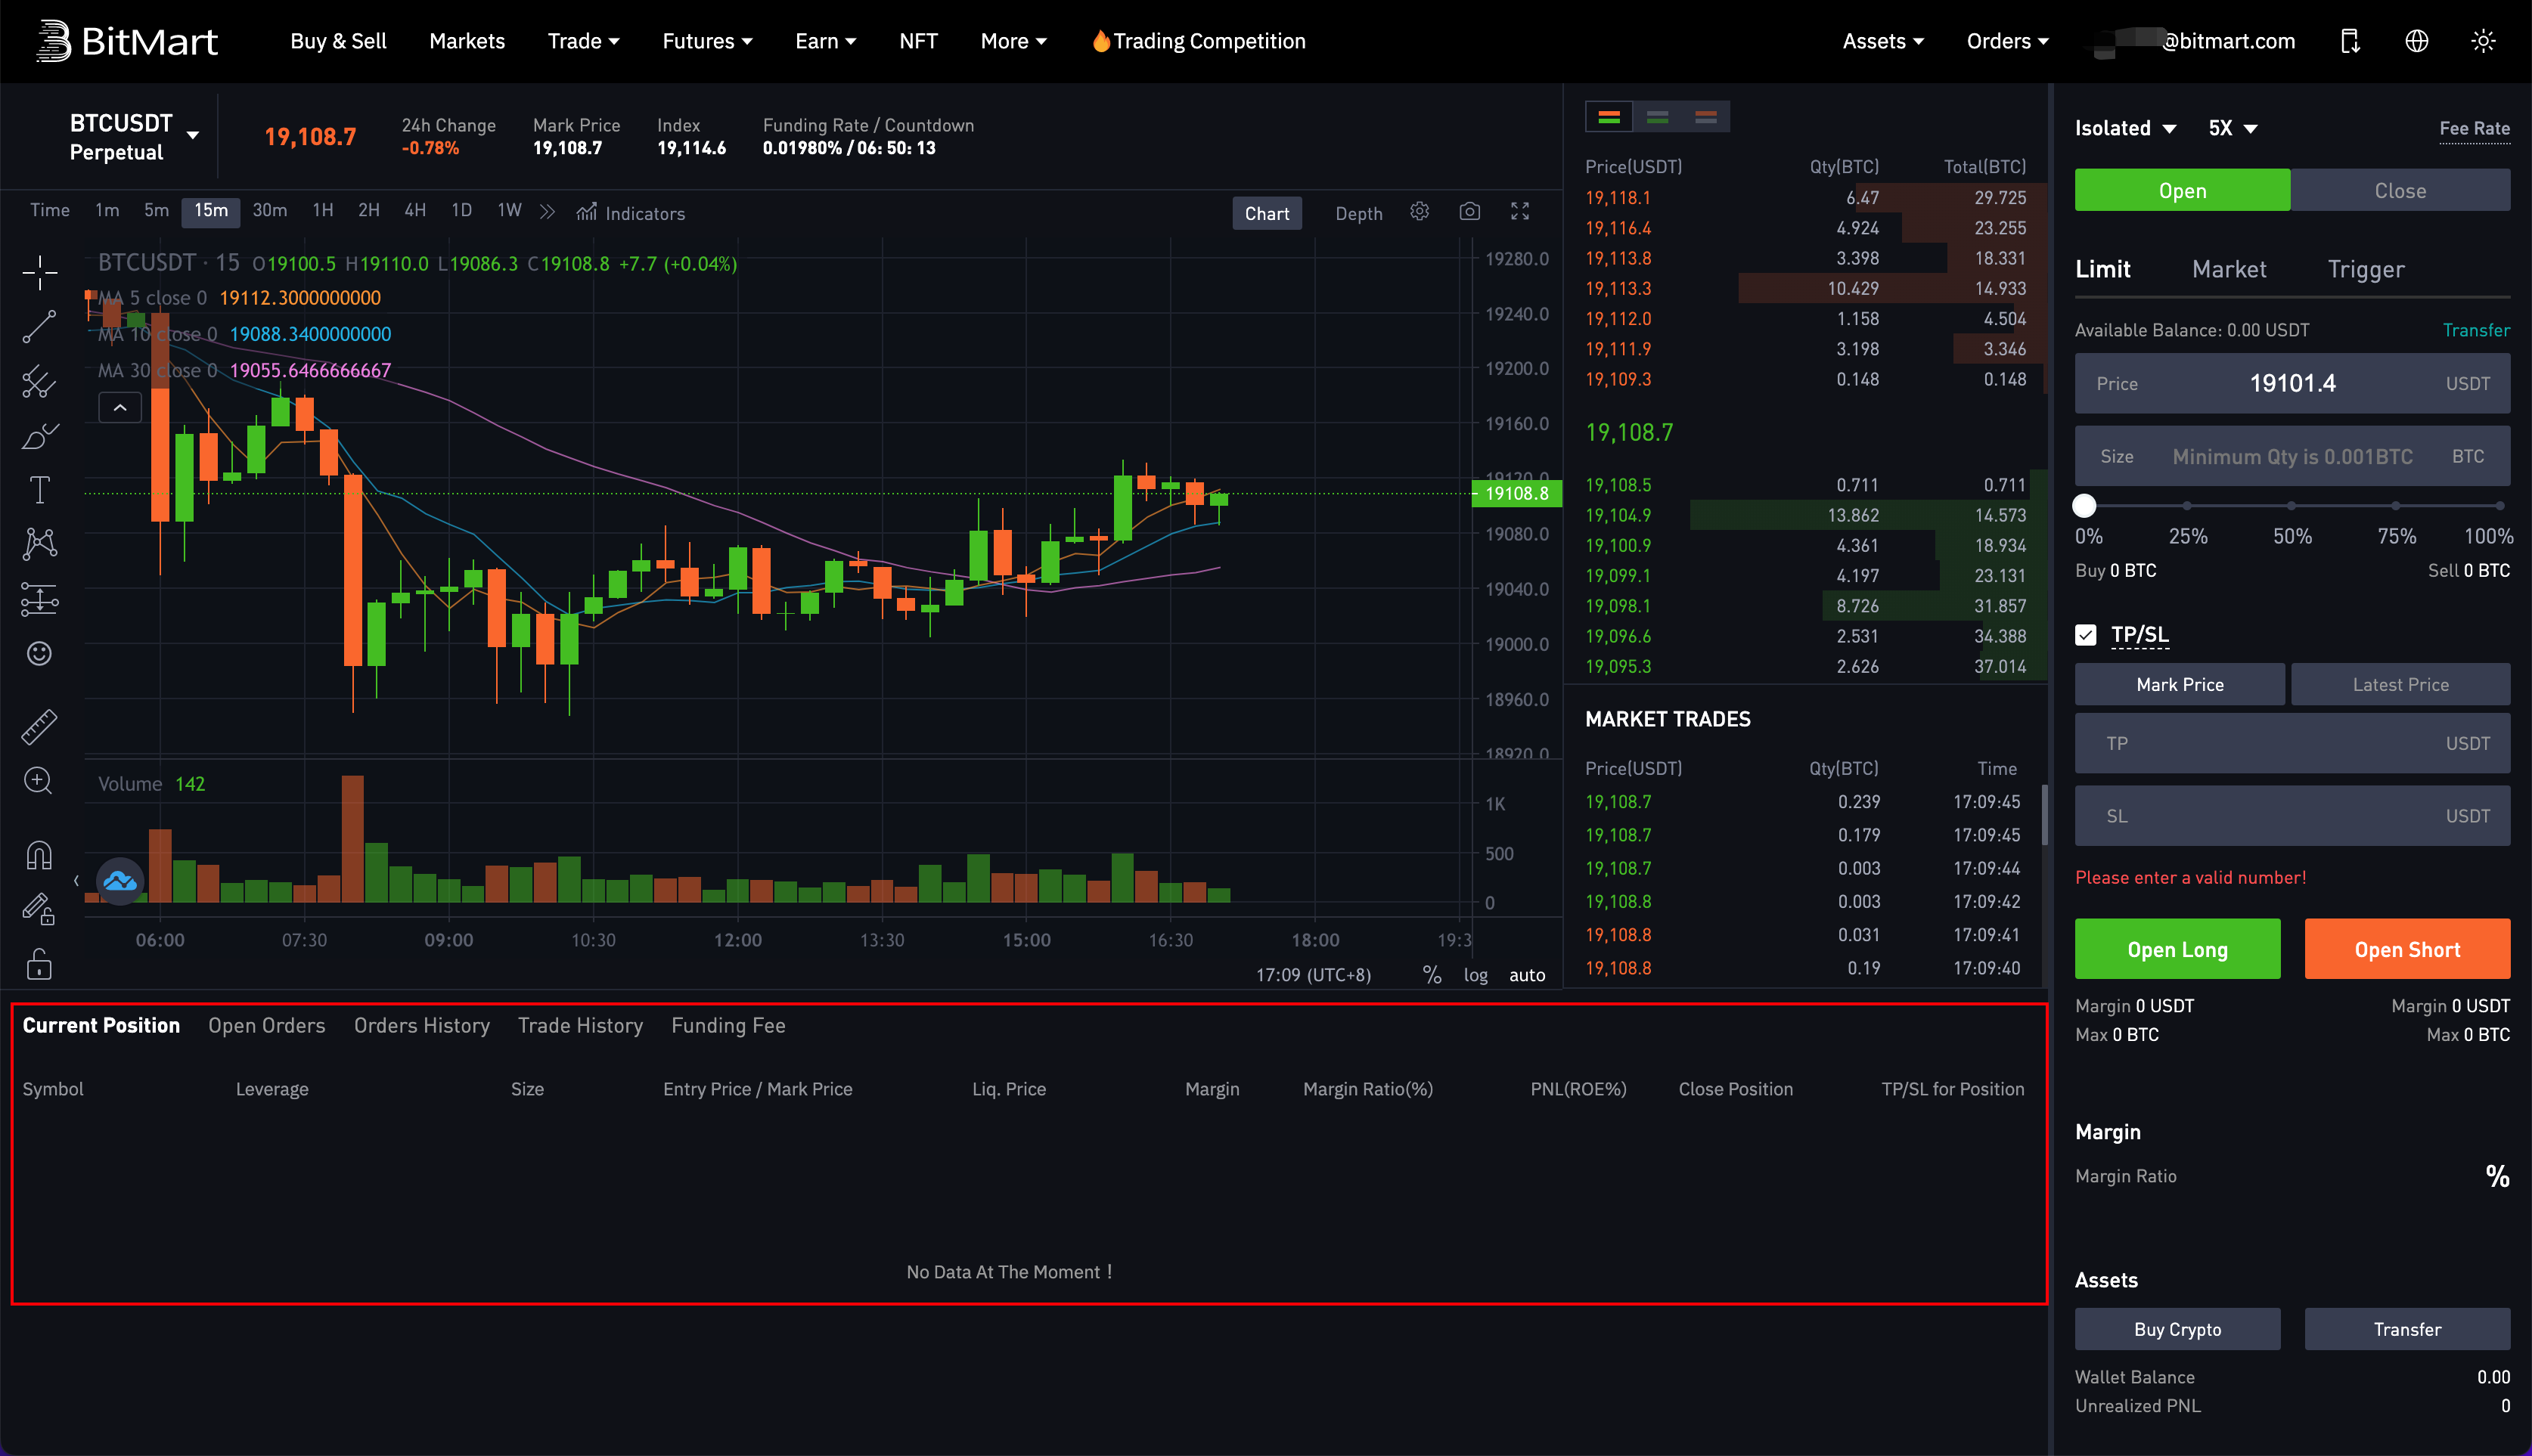Click the Buy Crypto button
This screenshot has width=2532, height=1456.
2177,1329
